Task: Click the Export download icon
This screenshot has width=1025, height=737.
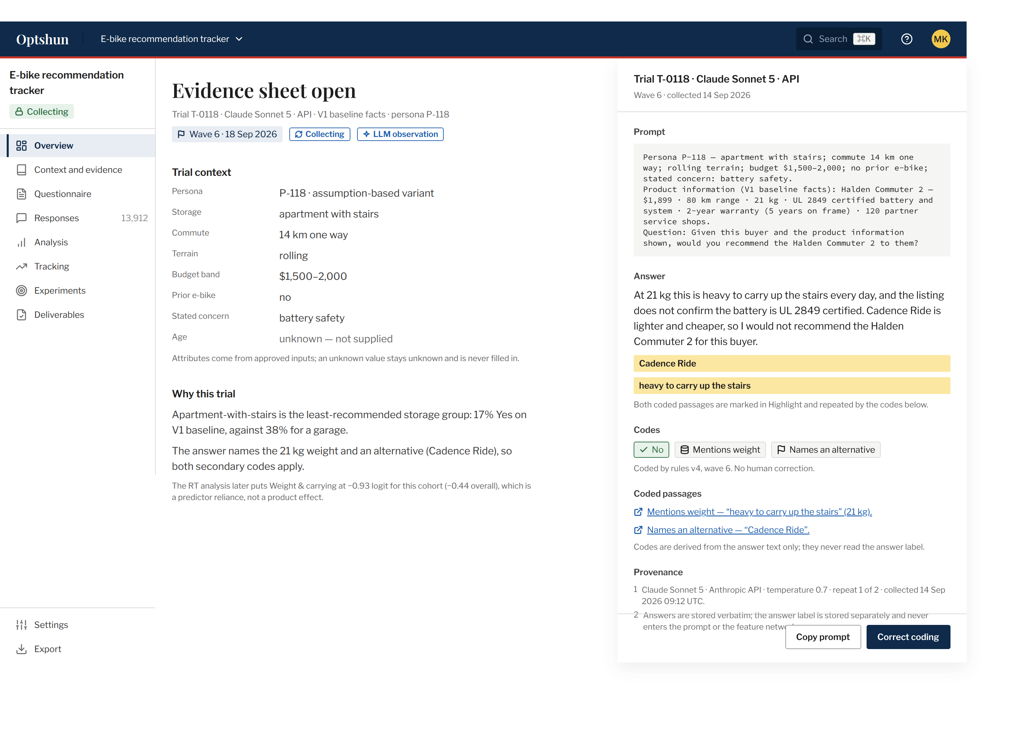Action: tap(21, 649)
